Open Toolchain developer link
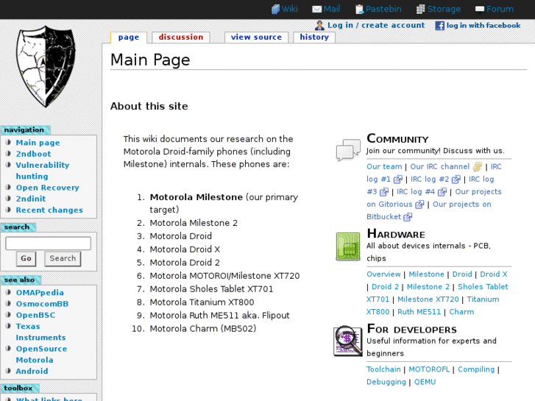Image resolution: width=535 pixels, height=401 pixels. [383, 369]
